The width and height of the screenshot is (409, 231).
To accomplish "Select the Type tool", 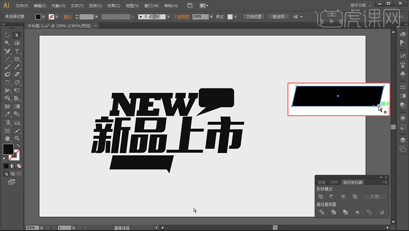I will pyautogui.click(x=17, y=51).
